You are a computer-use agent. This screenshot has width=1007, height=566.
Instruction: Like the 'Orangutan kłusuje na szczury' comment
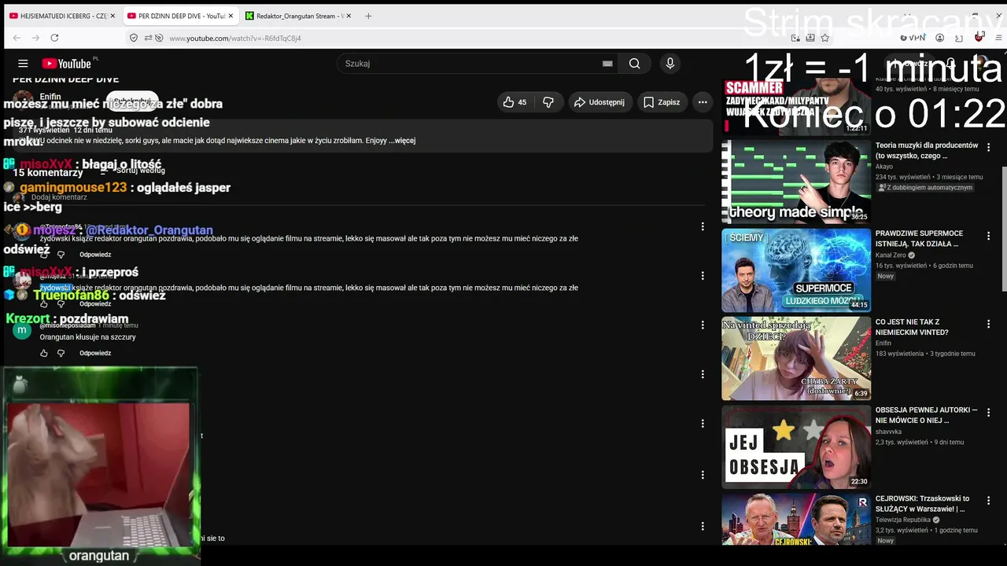(44, 353)
